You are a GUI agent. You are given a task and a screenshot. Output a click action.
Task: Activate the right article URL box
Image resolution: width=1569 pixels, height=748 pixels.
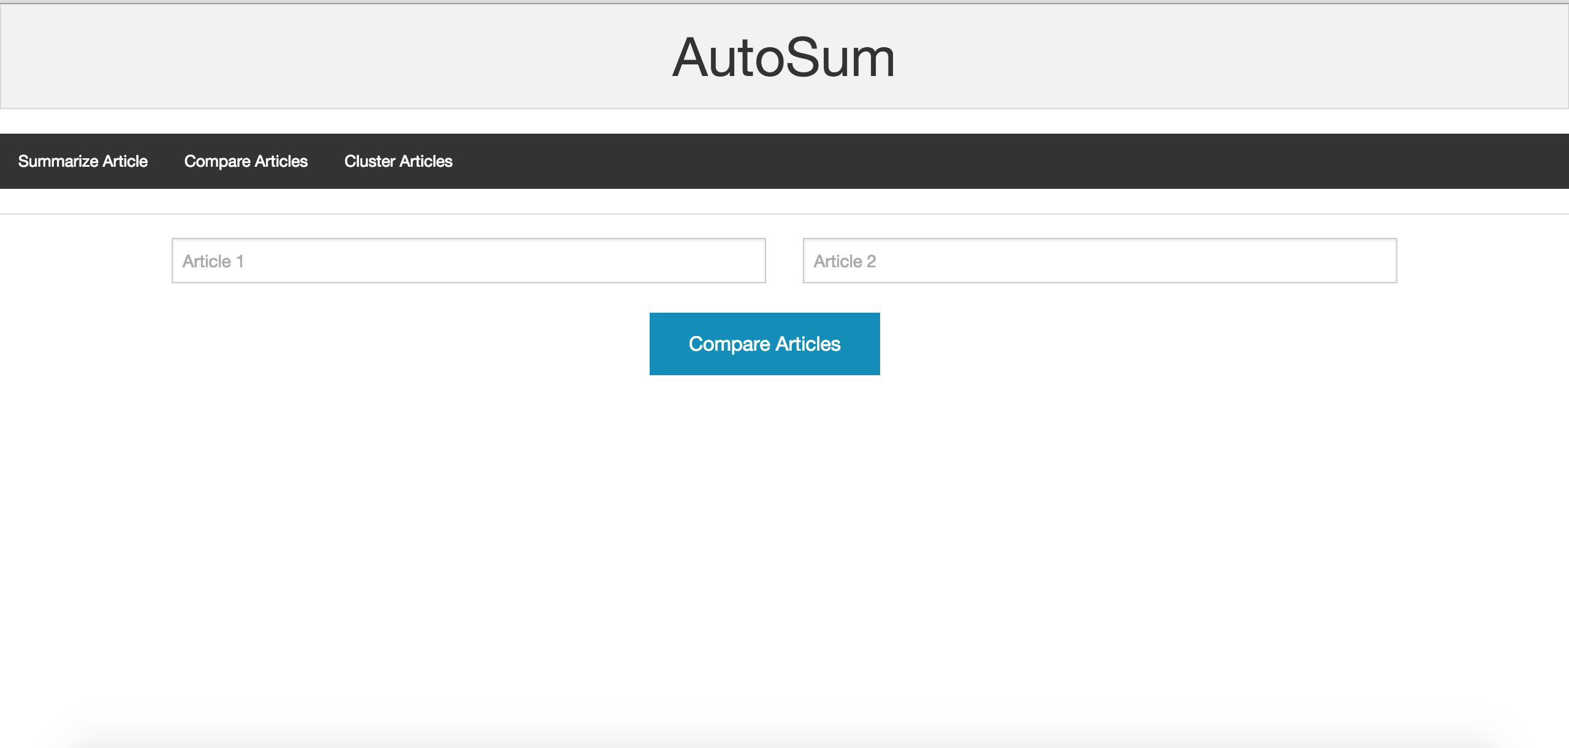[x=1100, y=261]
